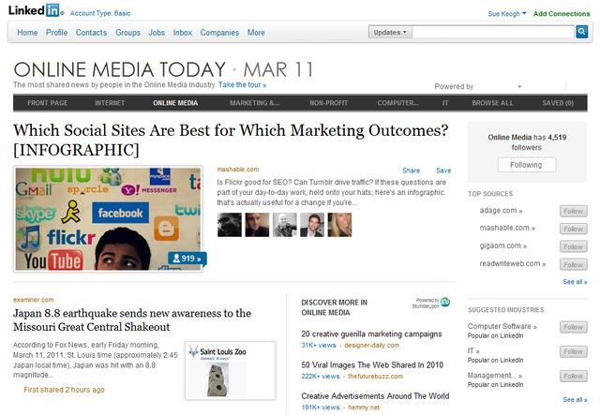Click the StumbleUpon logo icon

[445, 303]
